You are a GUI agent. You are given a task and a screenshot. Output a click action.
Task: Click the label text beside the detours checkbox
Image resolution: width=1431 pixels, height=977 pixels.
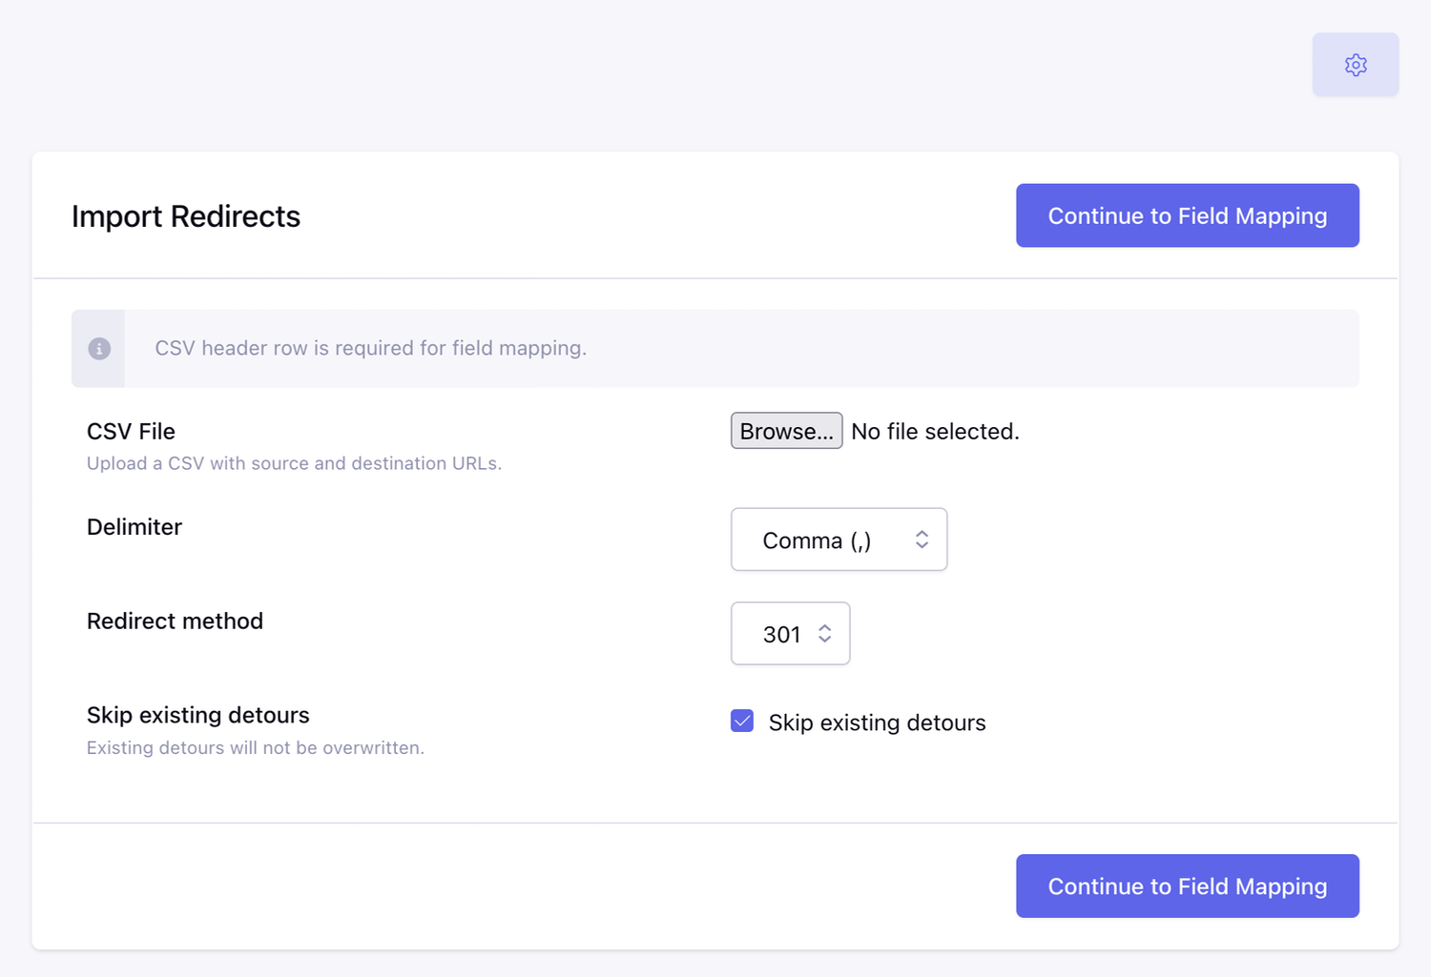click(x=877, y=723)
